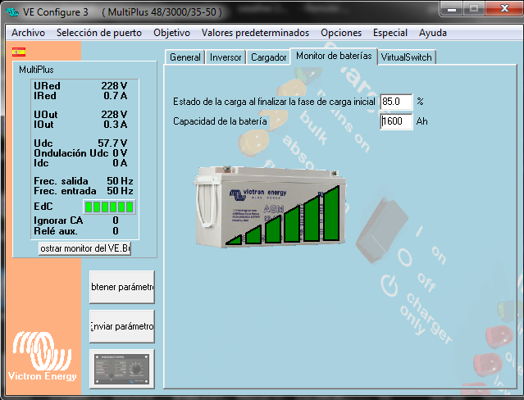The width and height of the screenshot is (524, 400).
Task: Click the AGM battery illustration
Action: [269, 207]
